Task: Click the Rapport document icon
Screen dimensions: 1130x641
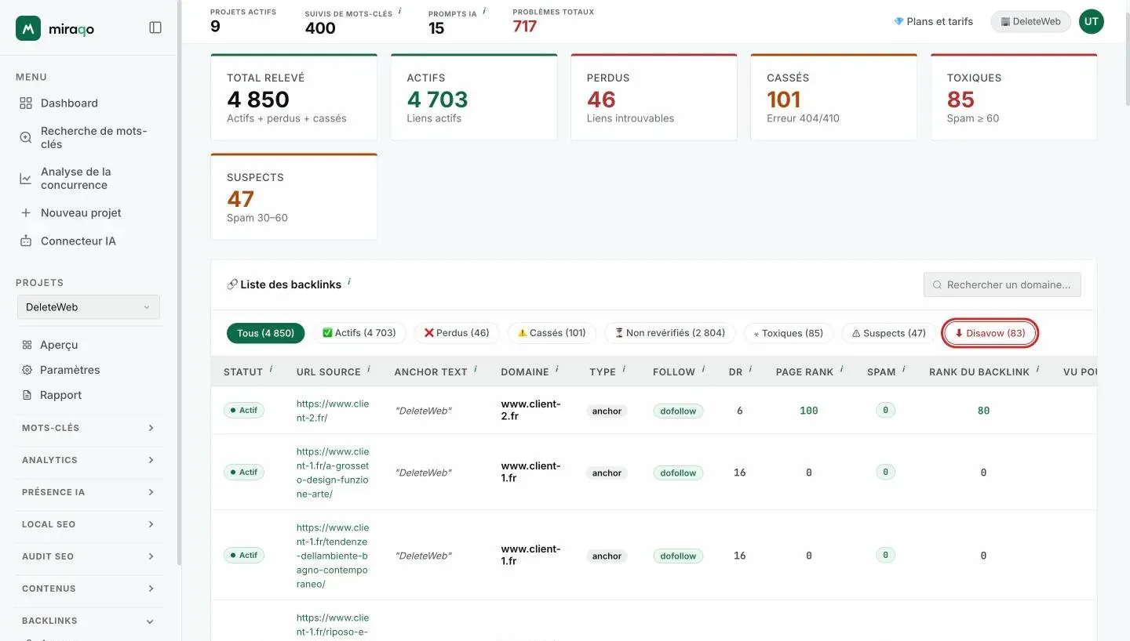Action: point(27,395)
